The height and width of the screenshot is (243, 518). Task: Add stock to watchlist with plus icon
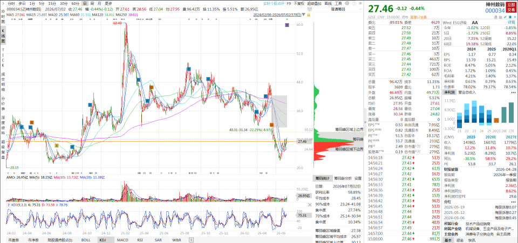(515, 17)
